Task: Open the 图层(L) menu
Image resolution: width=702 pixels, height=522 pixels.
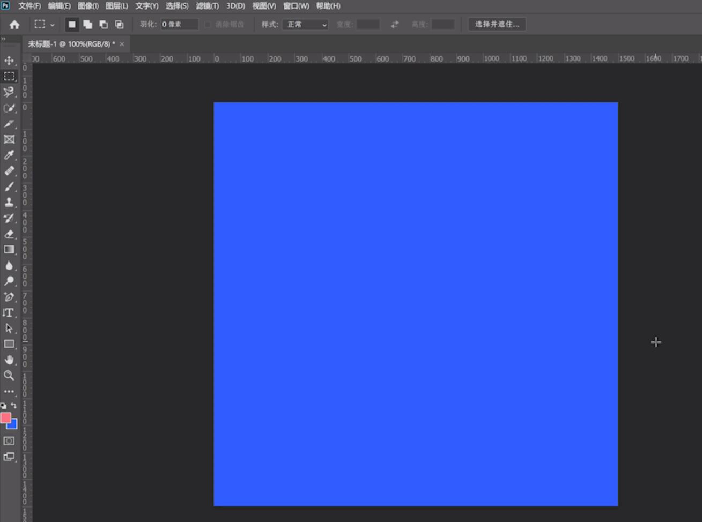Action: [x=117, y=6]
